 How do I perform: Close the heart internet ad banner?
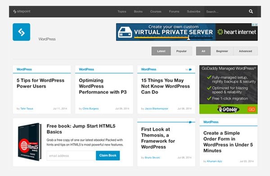click(256, 24)
